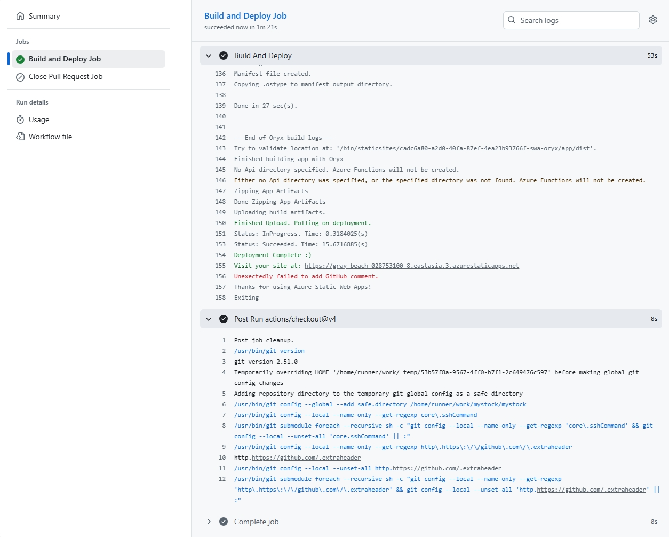Open the azurestaticapps.net site link
Screen dimensions: 669x537
[411, 266]
